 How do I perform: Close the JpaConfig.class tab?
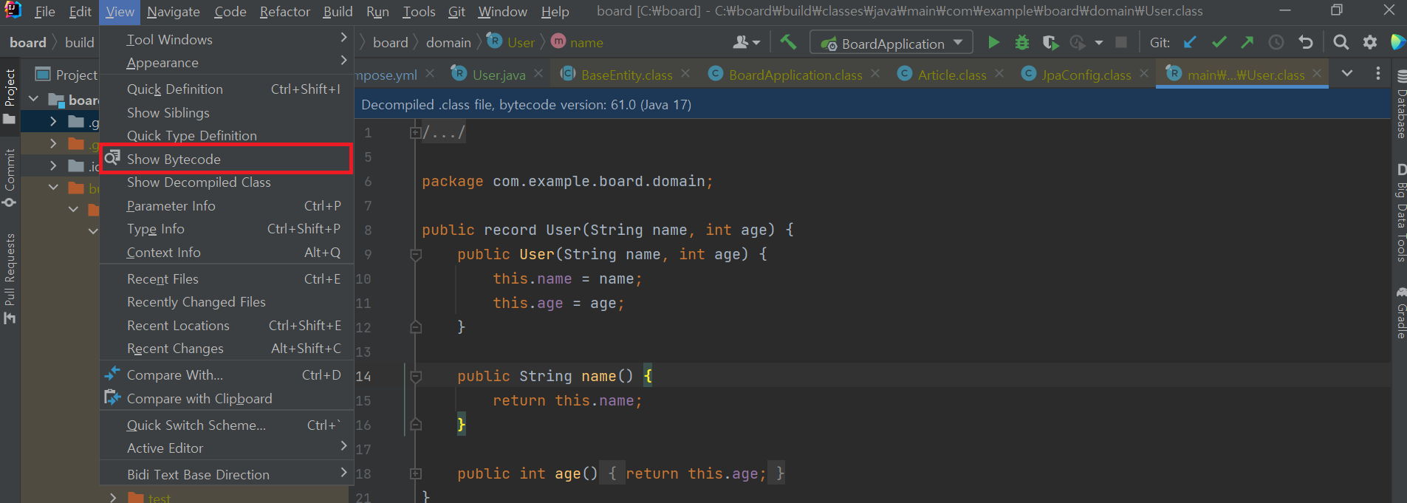[x=1144, y=73]
